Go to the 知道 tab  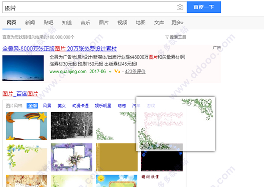(67, 22)
